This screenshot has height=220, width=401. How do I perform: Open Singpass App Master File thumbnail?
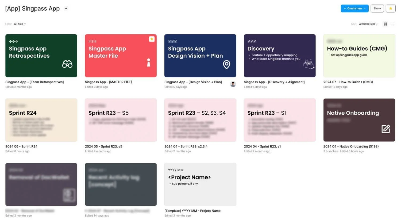[x=121, y=56]
